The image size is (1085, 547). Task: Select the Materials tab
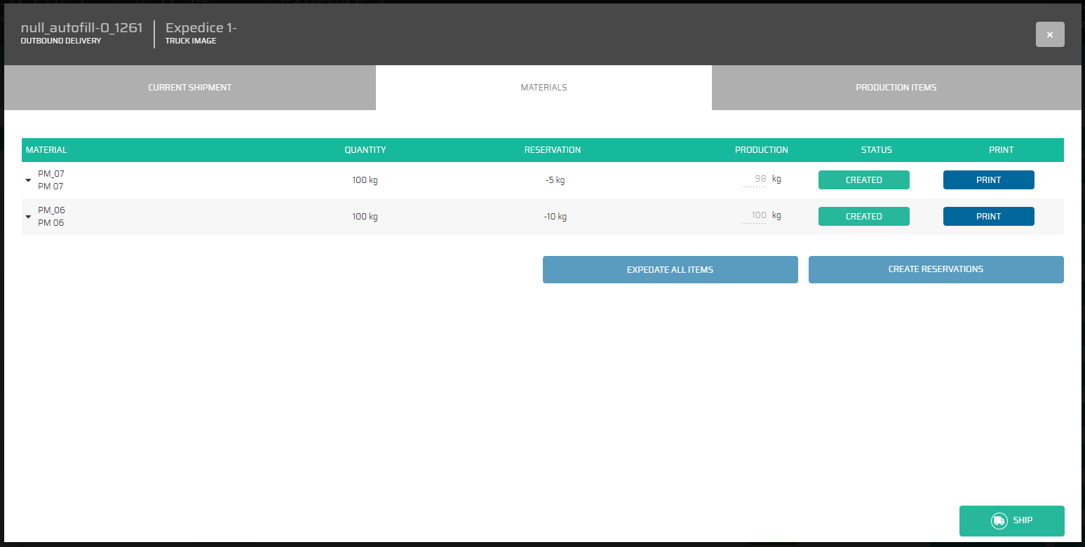pos(544,88)
